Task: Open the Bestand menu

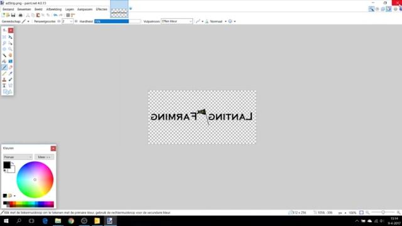Action: click(x=8, y=9)
